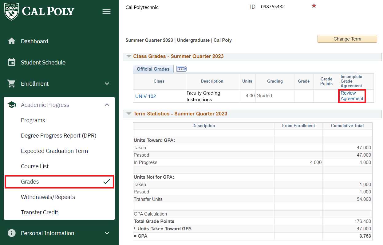Open Degree Progress Report (DPR)

(x=58, y=135)
